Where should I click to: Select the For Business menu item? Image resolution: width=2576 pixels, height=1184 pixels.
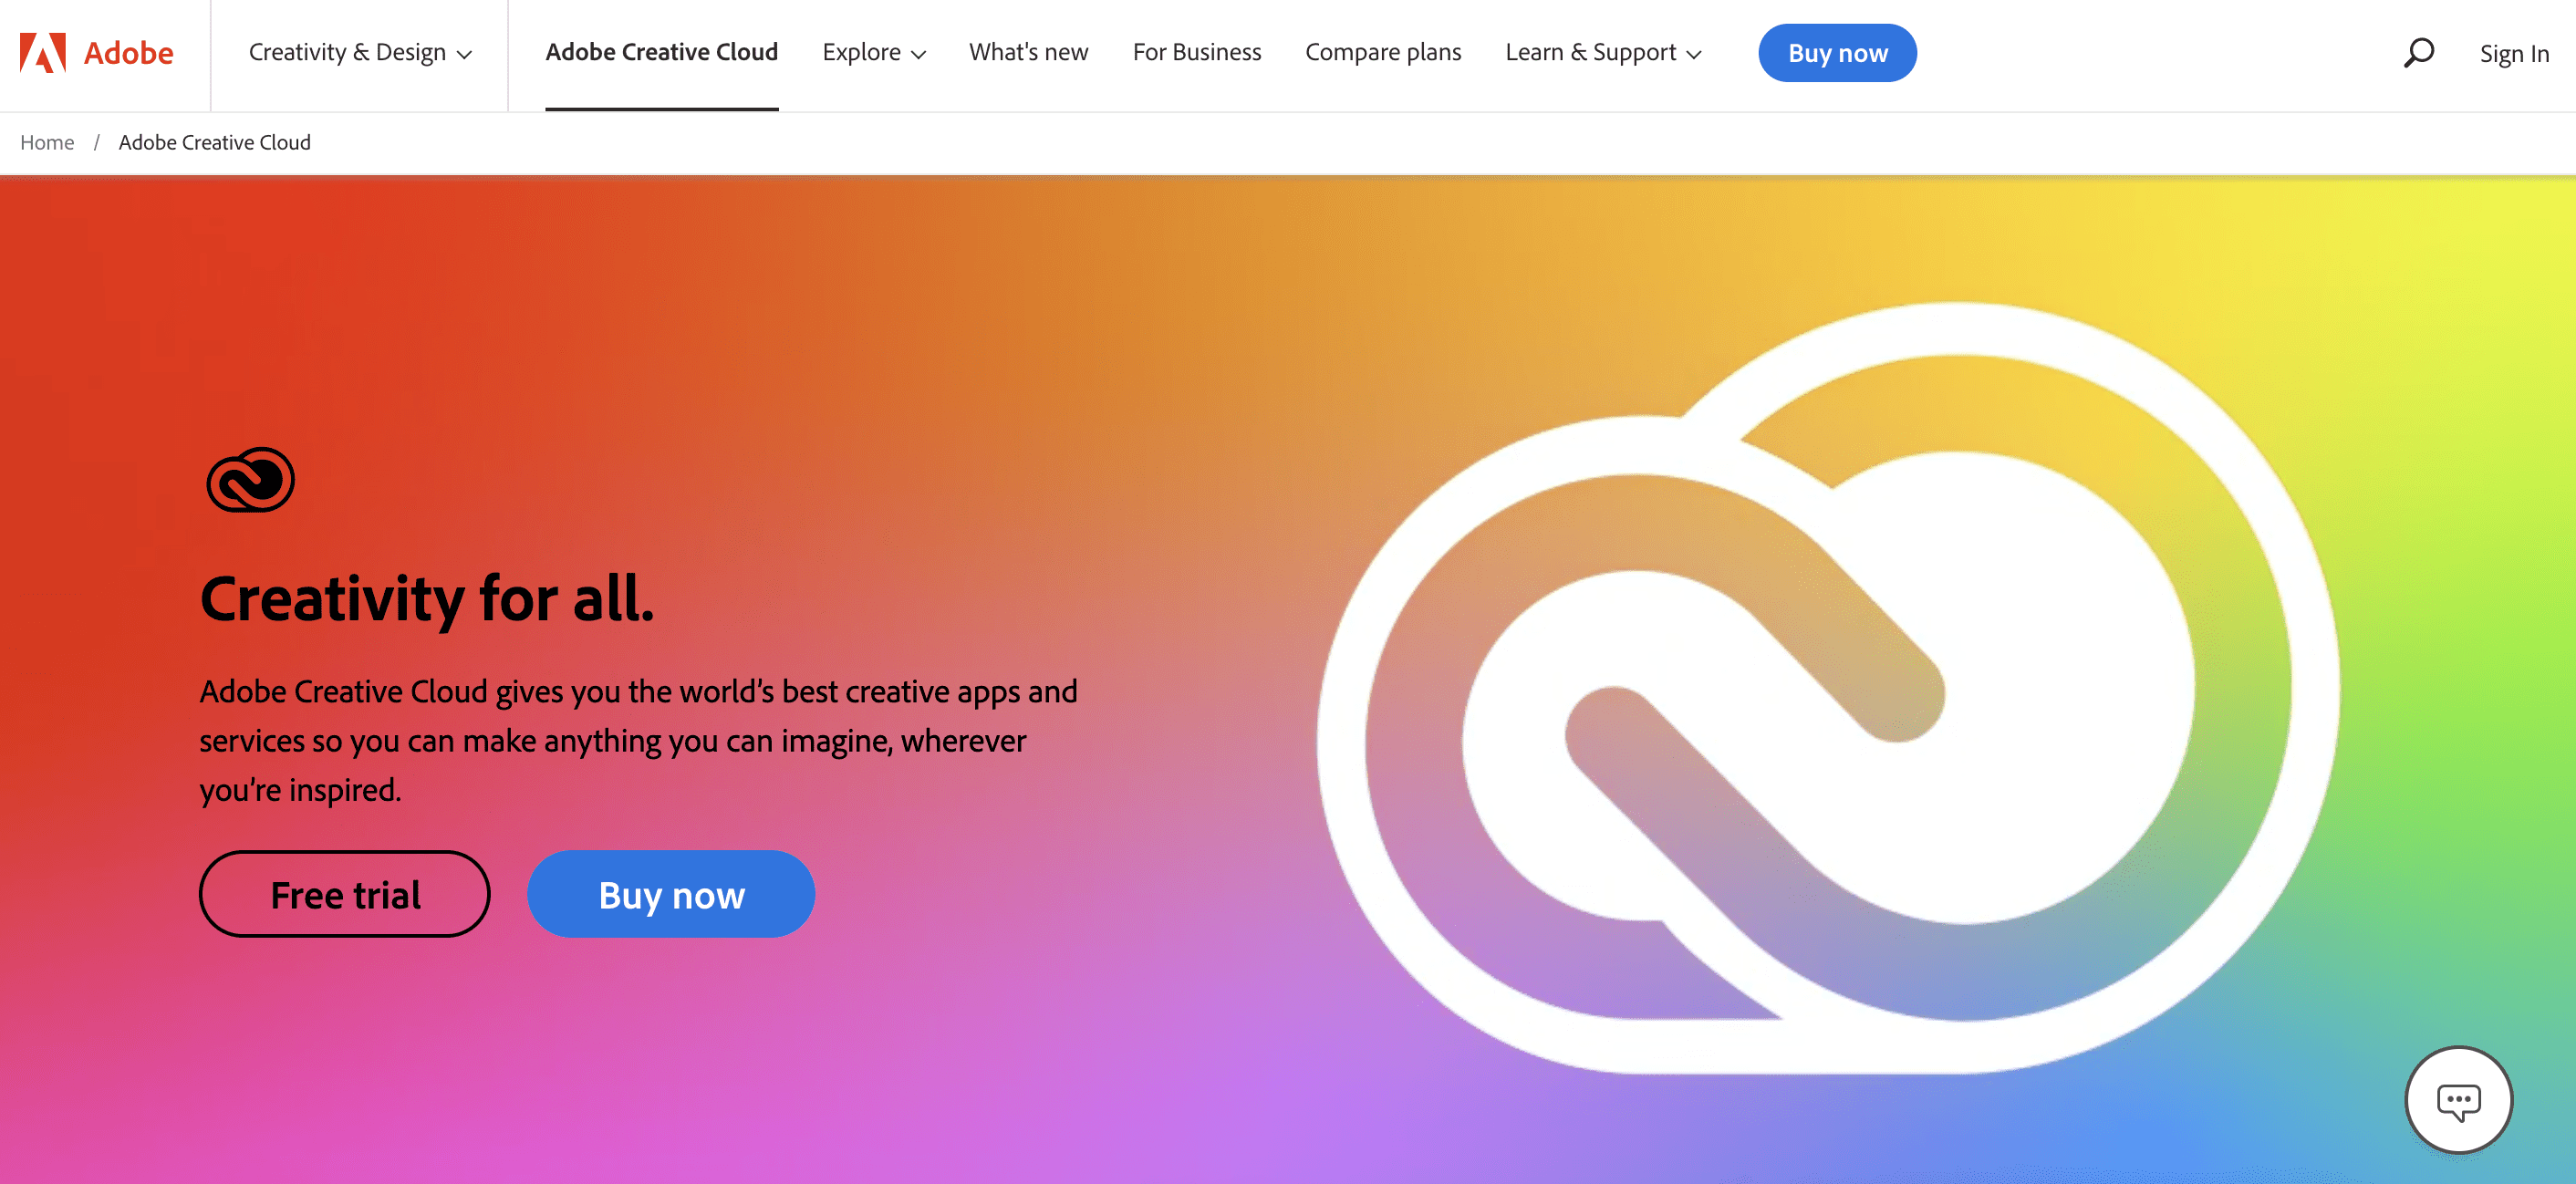[1196, 53]
